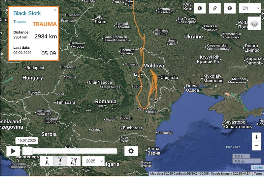Click the Constanța city label
The image size is (264, 177).
[x=165, y=133]
